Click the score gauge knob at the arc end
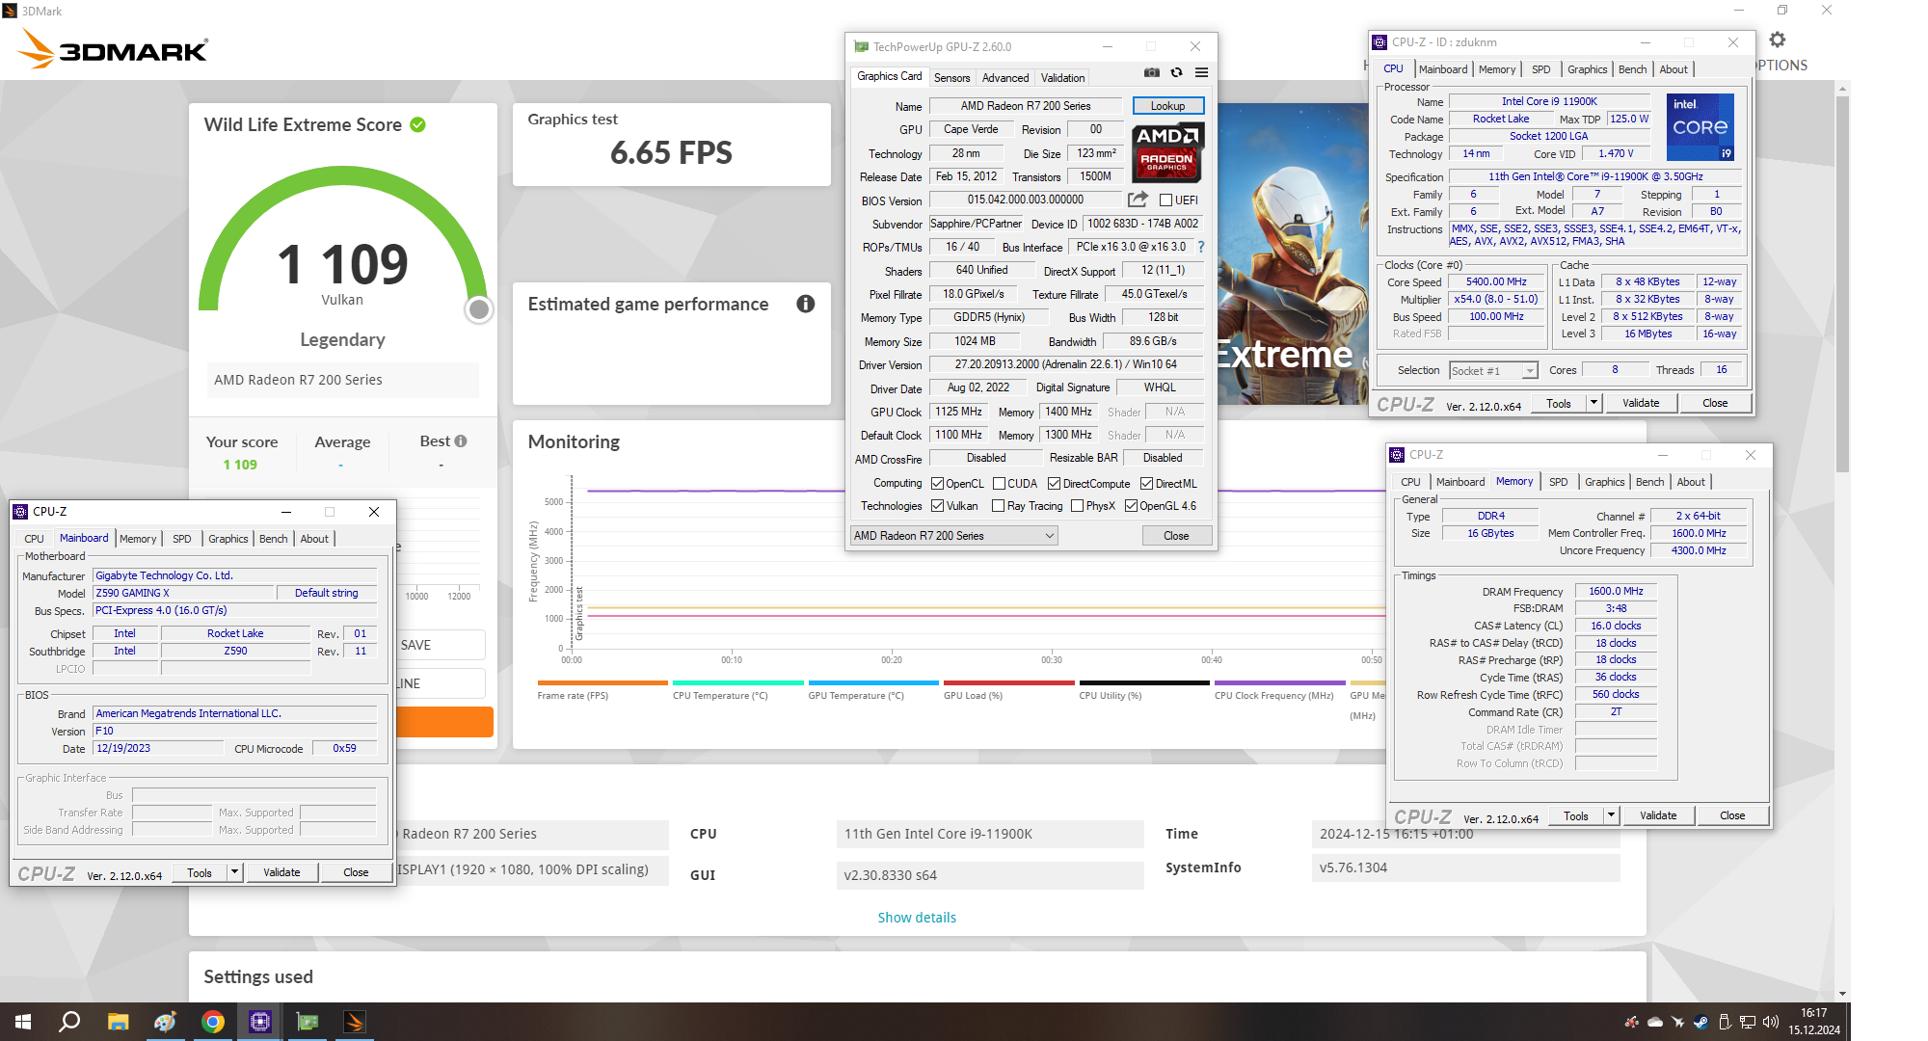 (478, 309)
